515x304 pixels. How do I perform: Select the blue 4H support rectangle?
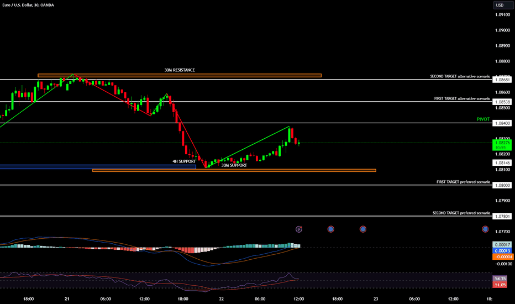(x=98, y=167)
